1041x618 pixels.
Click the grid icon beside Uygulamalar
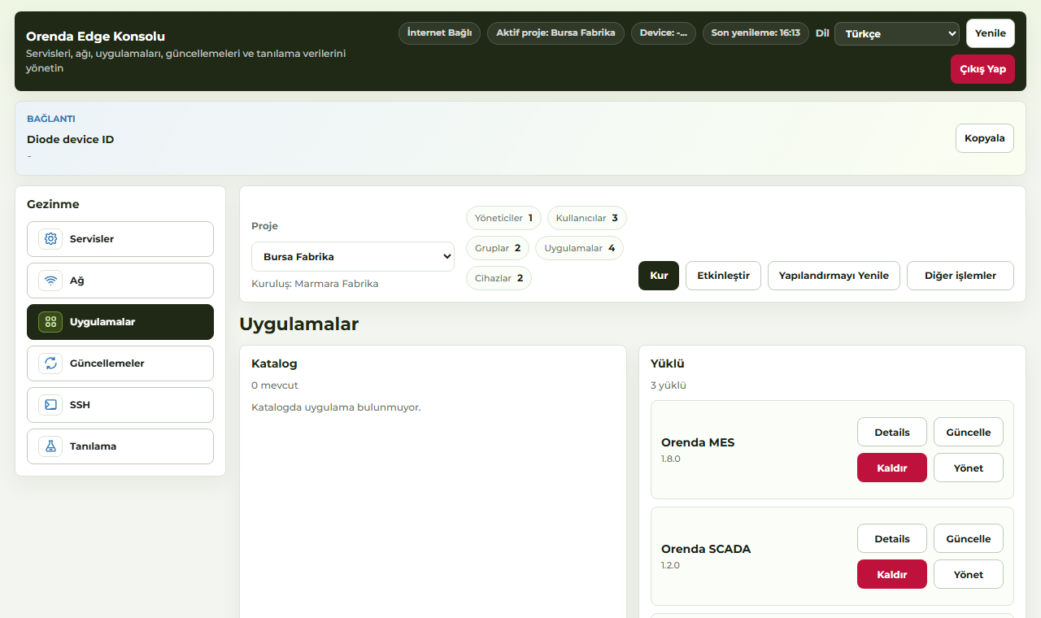[x=50, y=322]
